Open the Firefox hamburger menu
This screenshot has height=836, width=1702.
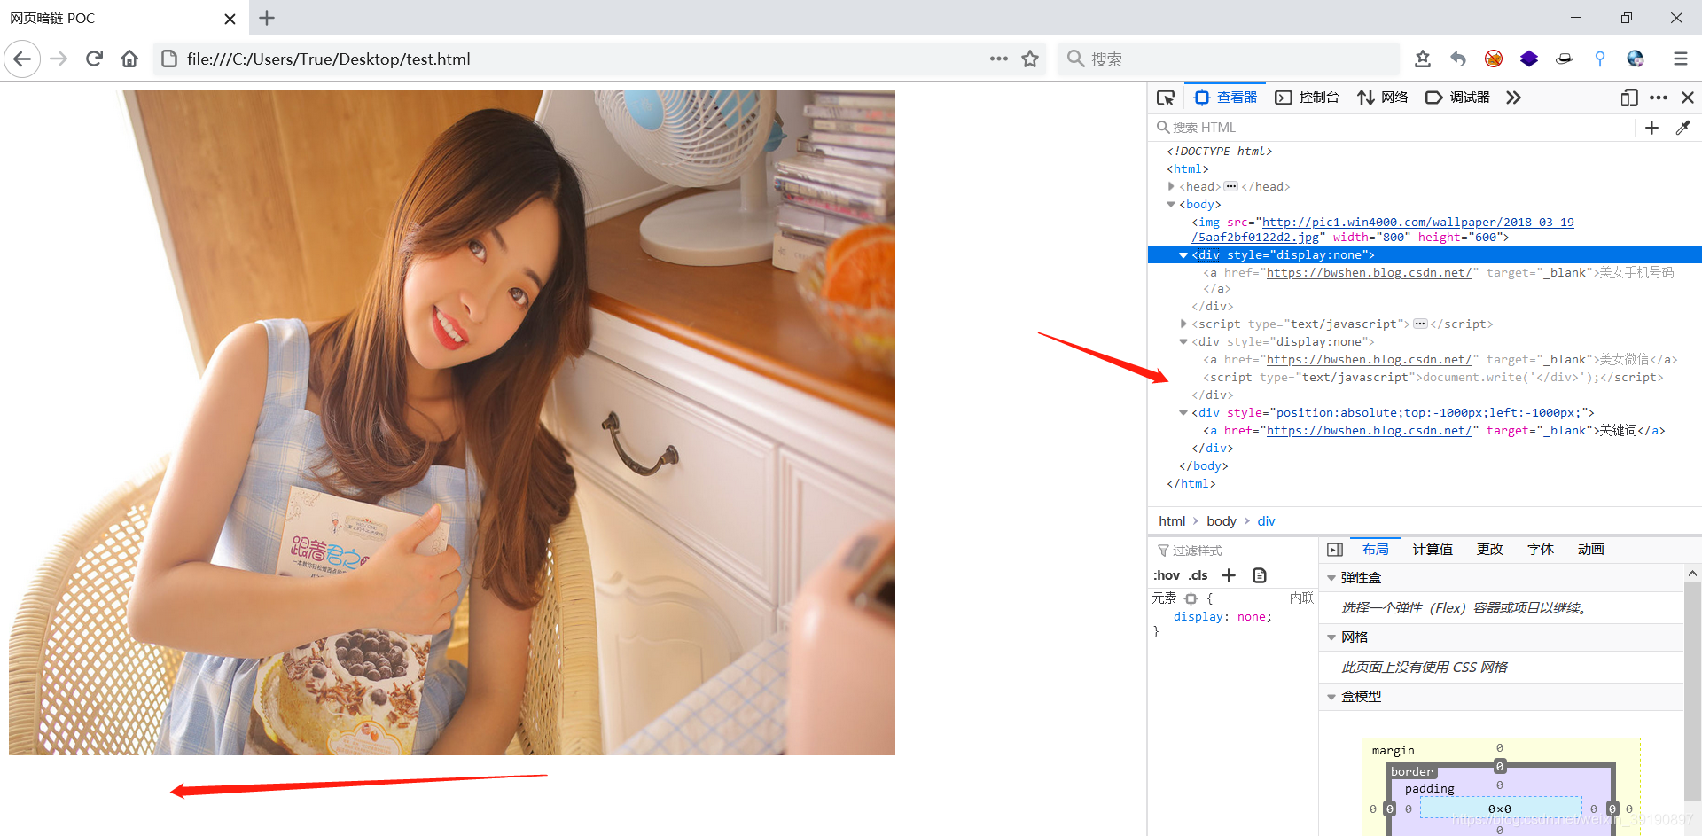(x=1680, y=59)
